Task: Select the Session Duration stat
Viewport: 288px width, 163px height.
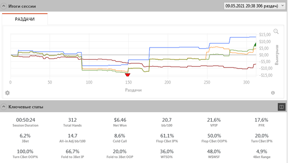Action: point(26,122)
